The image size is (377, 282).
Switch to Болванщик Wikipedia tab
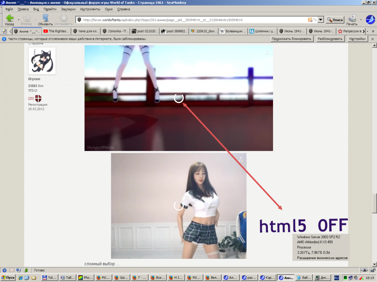(233, 31)
